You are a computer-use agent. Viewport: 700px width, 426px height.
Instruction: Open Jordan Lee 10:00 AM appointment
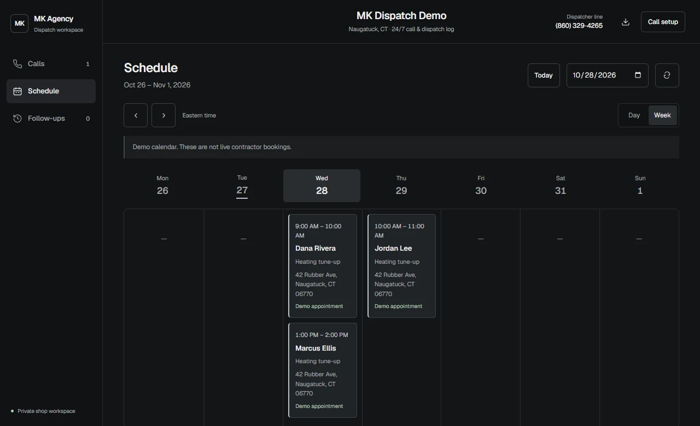pyautogui.click(x=402, y=266)
